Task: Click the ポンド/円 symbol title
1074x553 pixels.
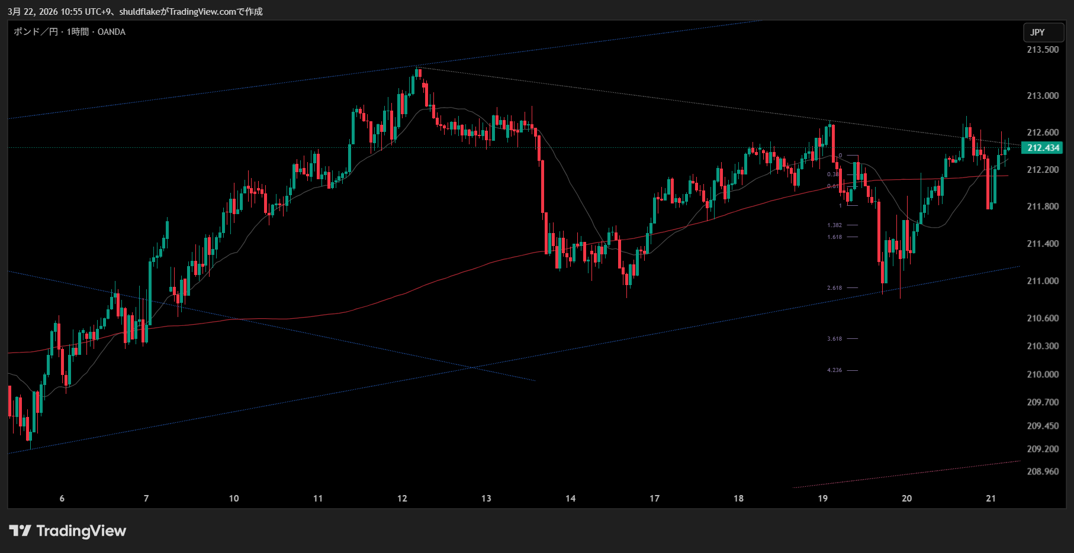Action: click(36, 32)
